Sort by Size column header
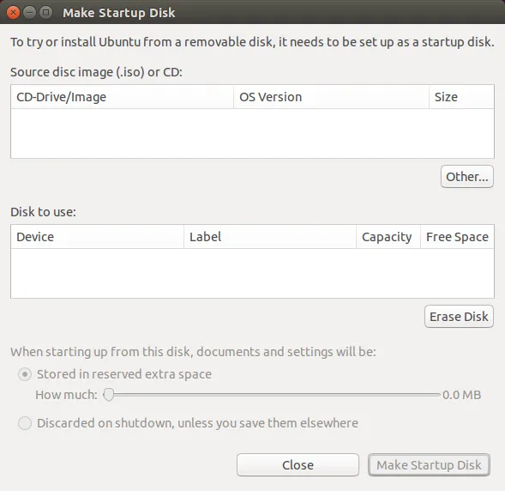The width and height of the screenshot is (505, 491). tap(461, 97)
